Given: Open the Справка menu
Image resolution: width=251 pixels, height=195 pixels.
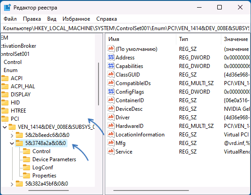Looking at the screenshot, I should [107, 19].
